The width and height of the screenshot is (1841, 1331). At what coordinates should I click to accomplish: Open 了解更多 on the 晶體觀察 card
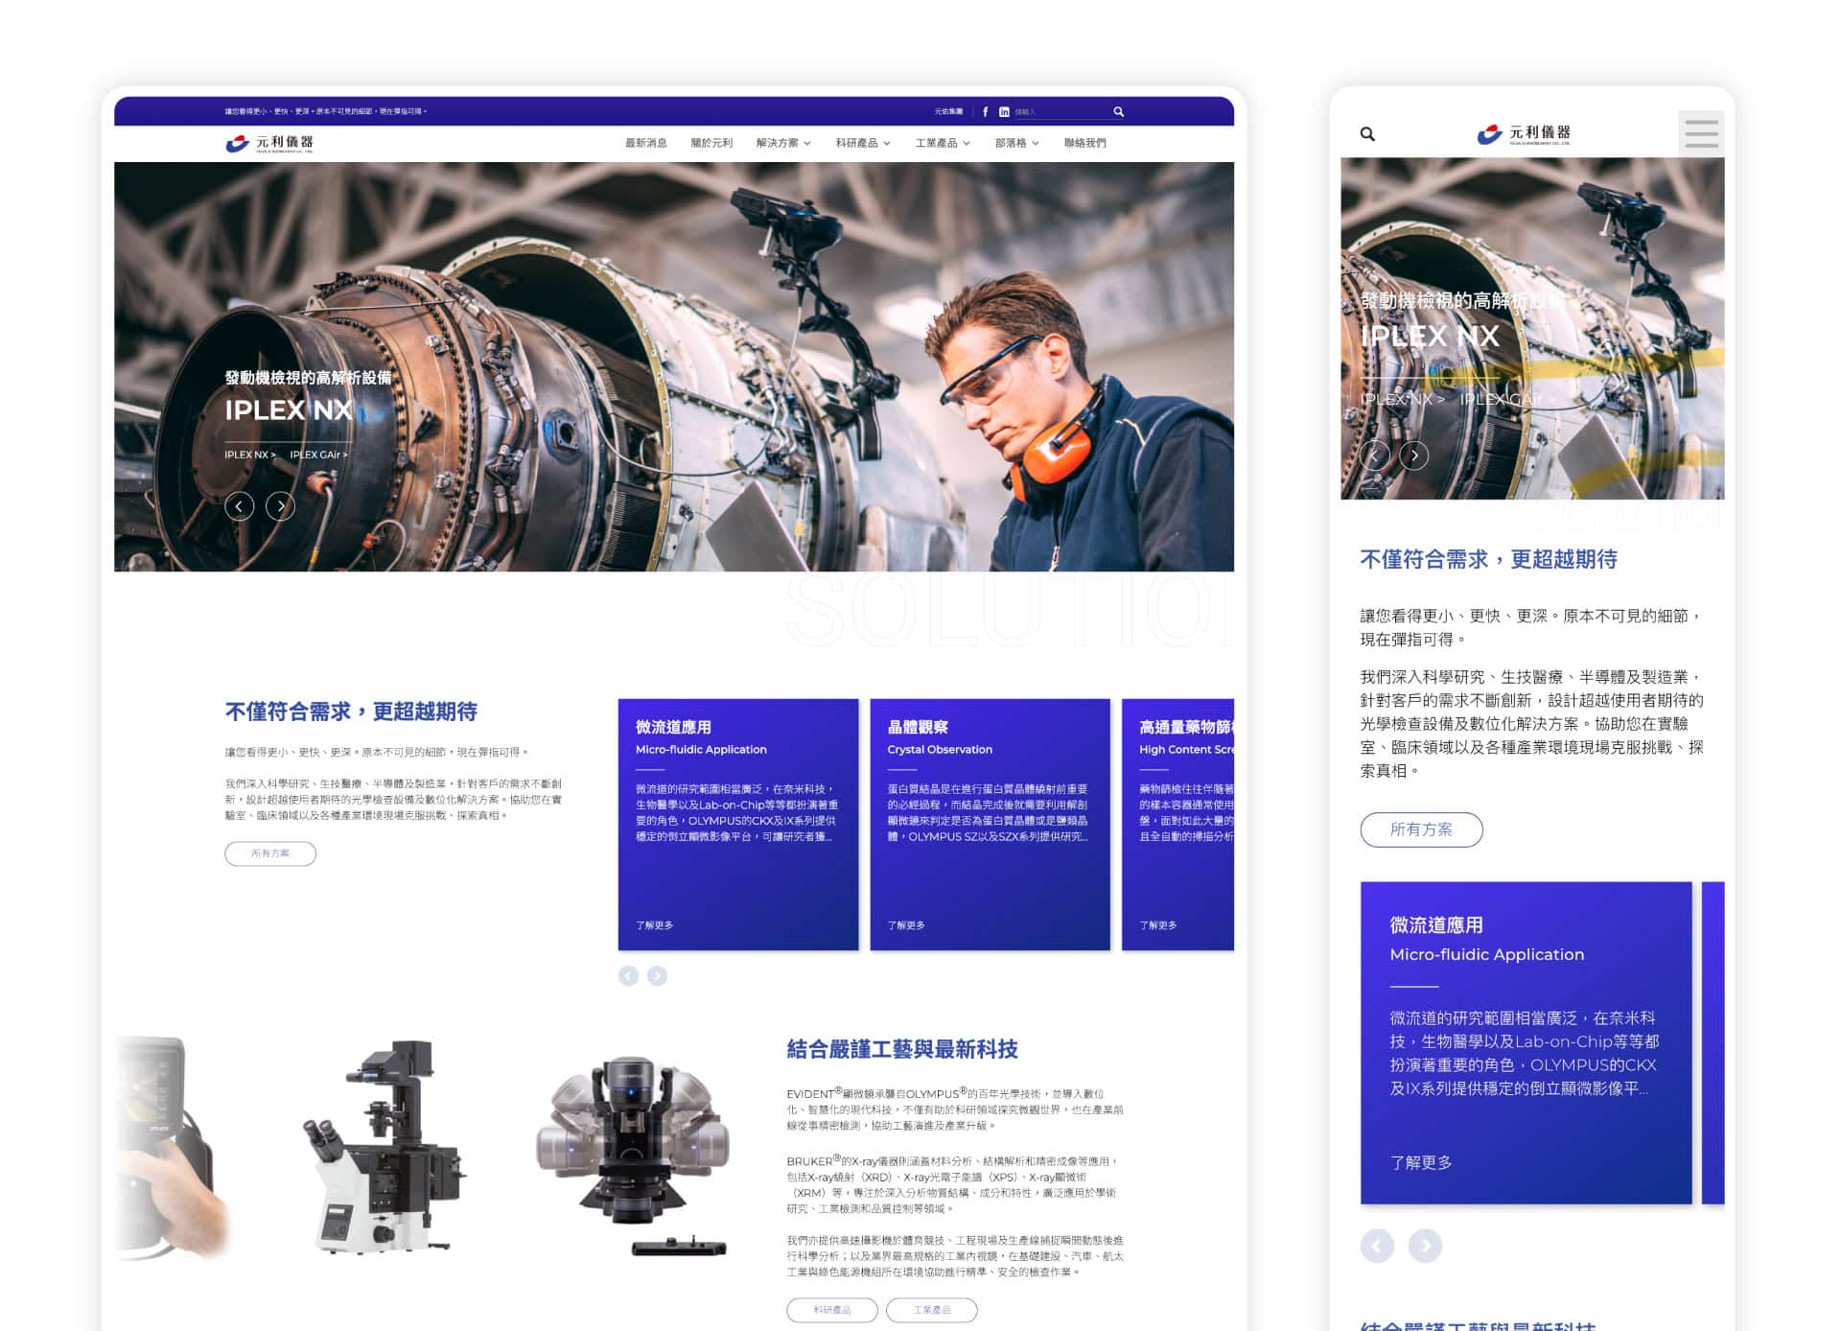coord(906,925)
